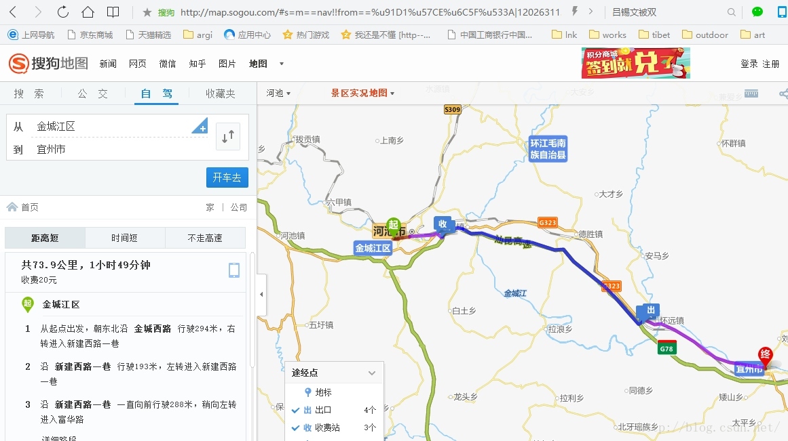Open the ruler measuring tool on map
This screenshot has height=441, width=788.
pos(751,93)
